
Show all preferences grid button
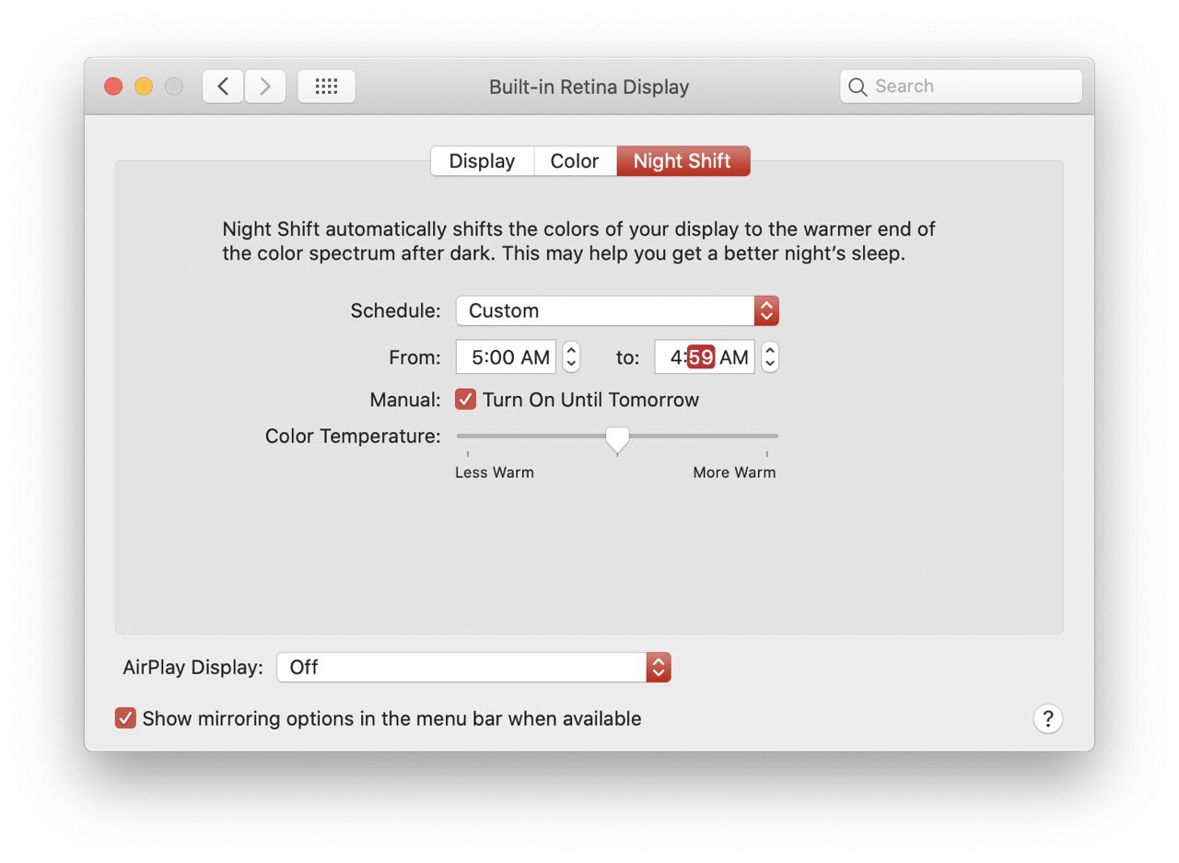click(326, 87)
